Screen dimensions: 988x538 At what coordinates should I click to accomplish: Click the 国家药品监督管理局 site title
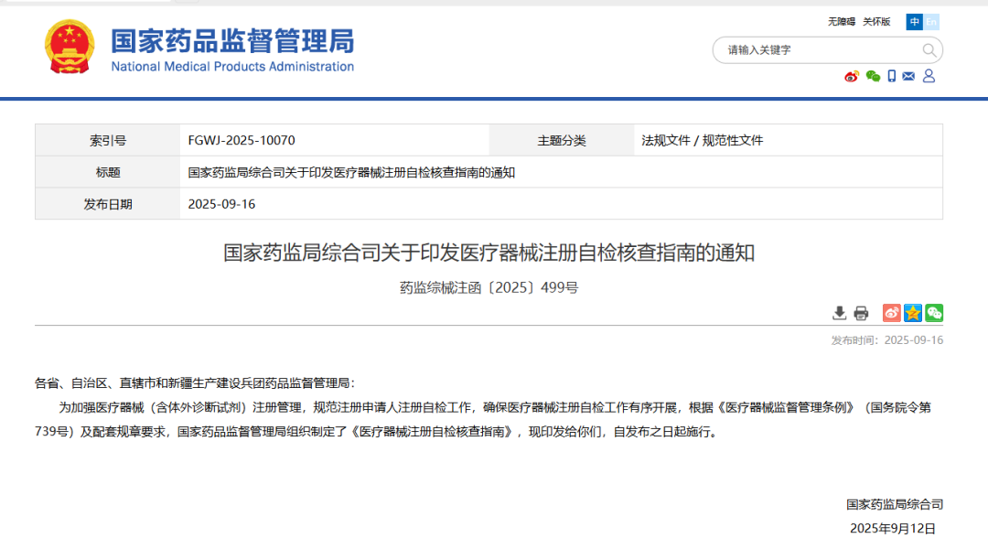[232, 42]
